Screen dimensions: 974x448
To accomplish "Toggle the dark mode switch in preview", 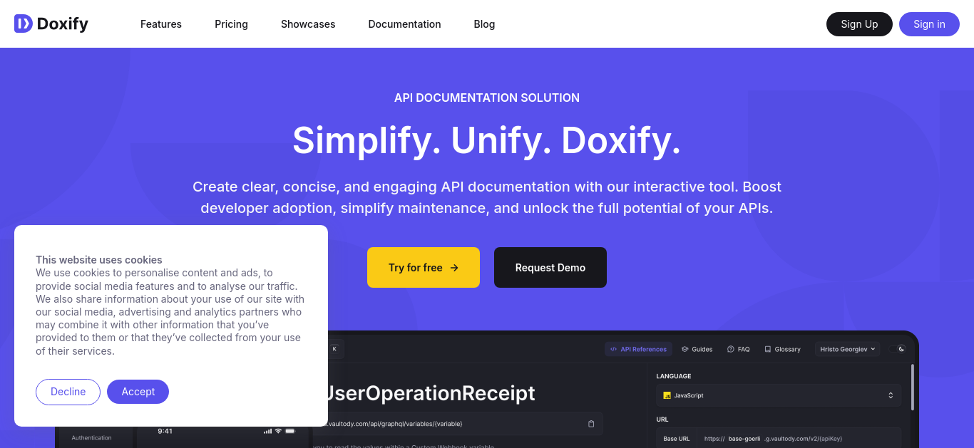I will tap(898, 349).
